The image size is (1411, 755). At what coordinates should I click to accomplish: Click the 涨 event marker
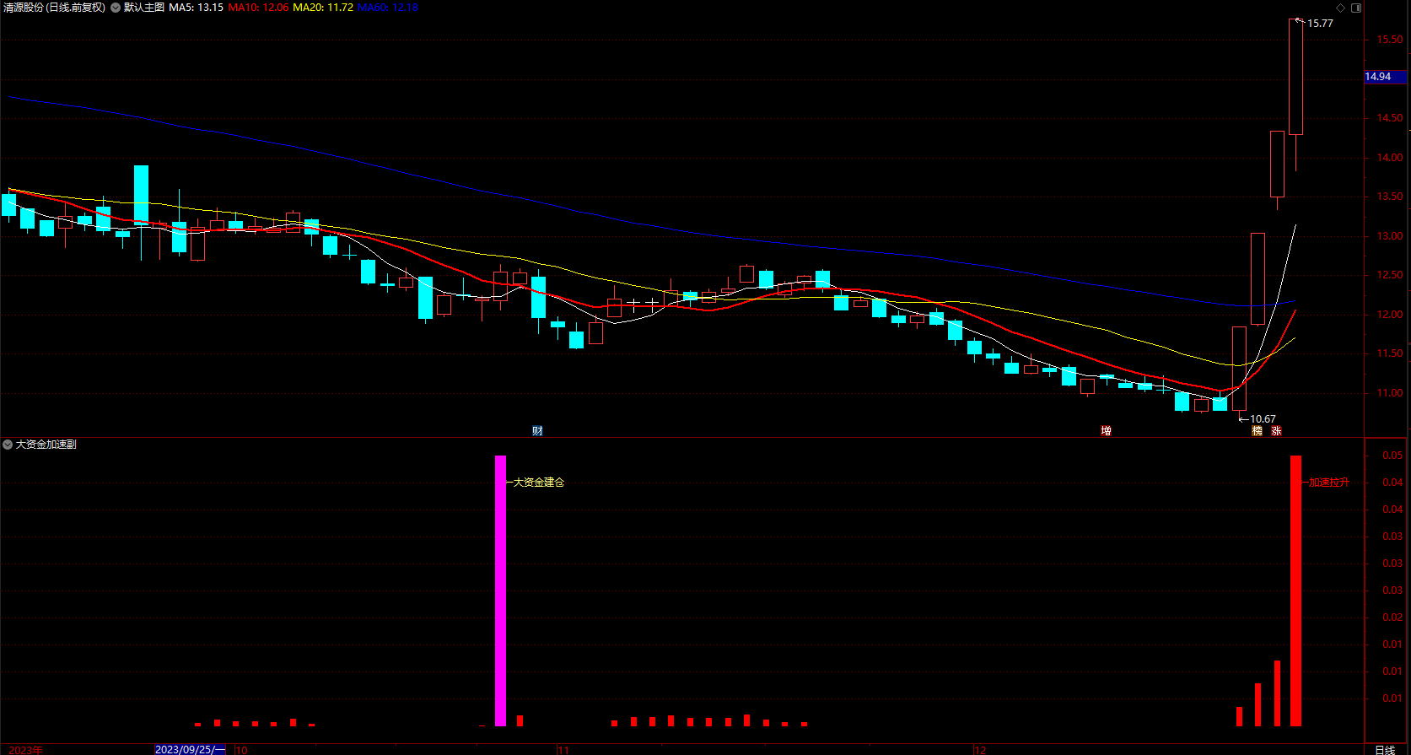(1277, 431)
